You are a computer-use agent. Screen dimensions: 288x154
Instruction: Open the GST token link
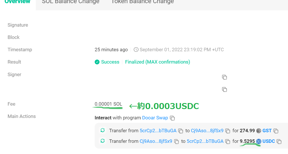[267, 131]
